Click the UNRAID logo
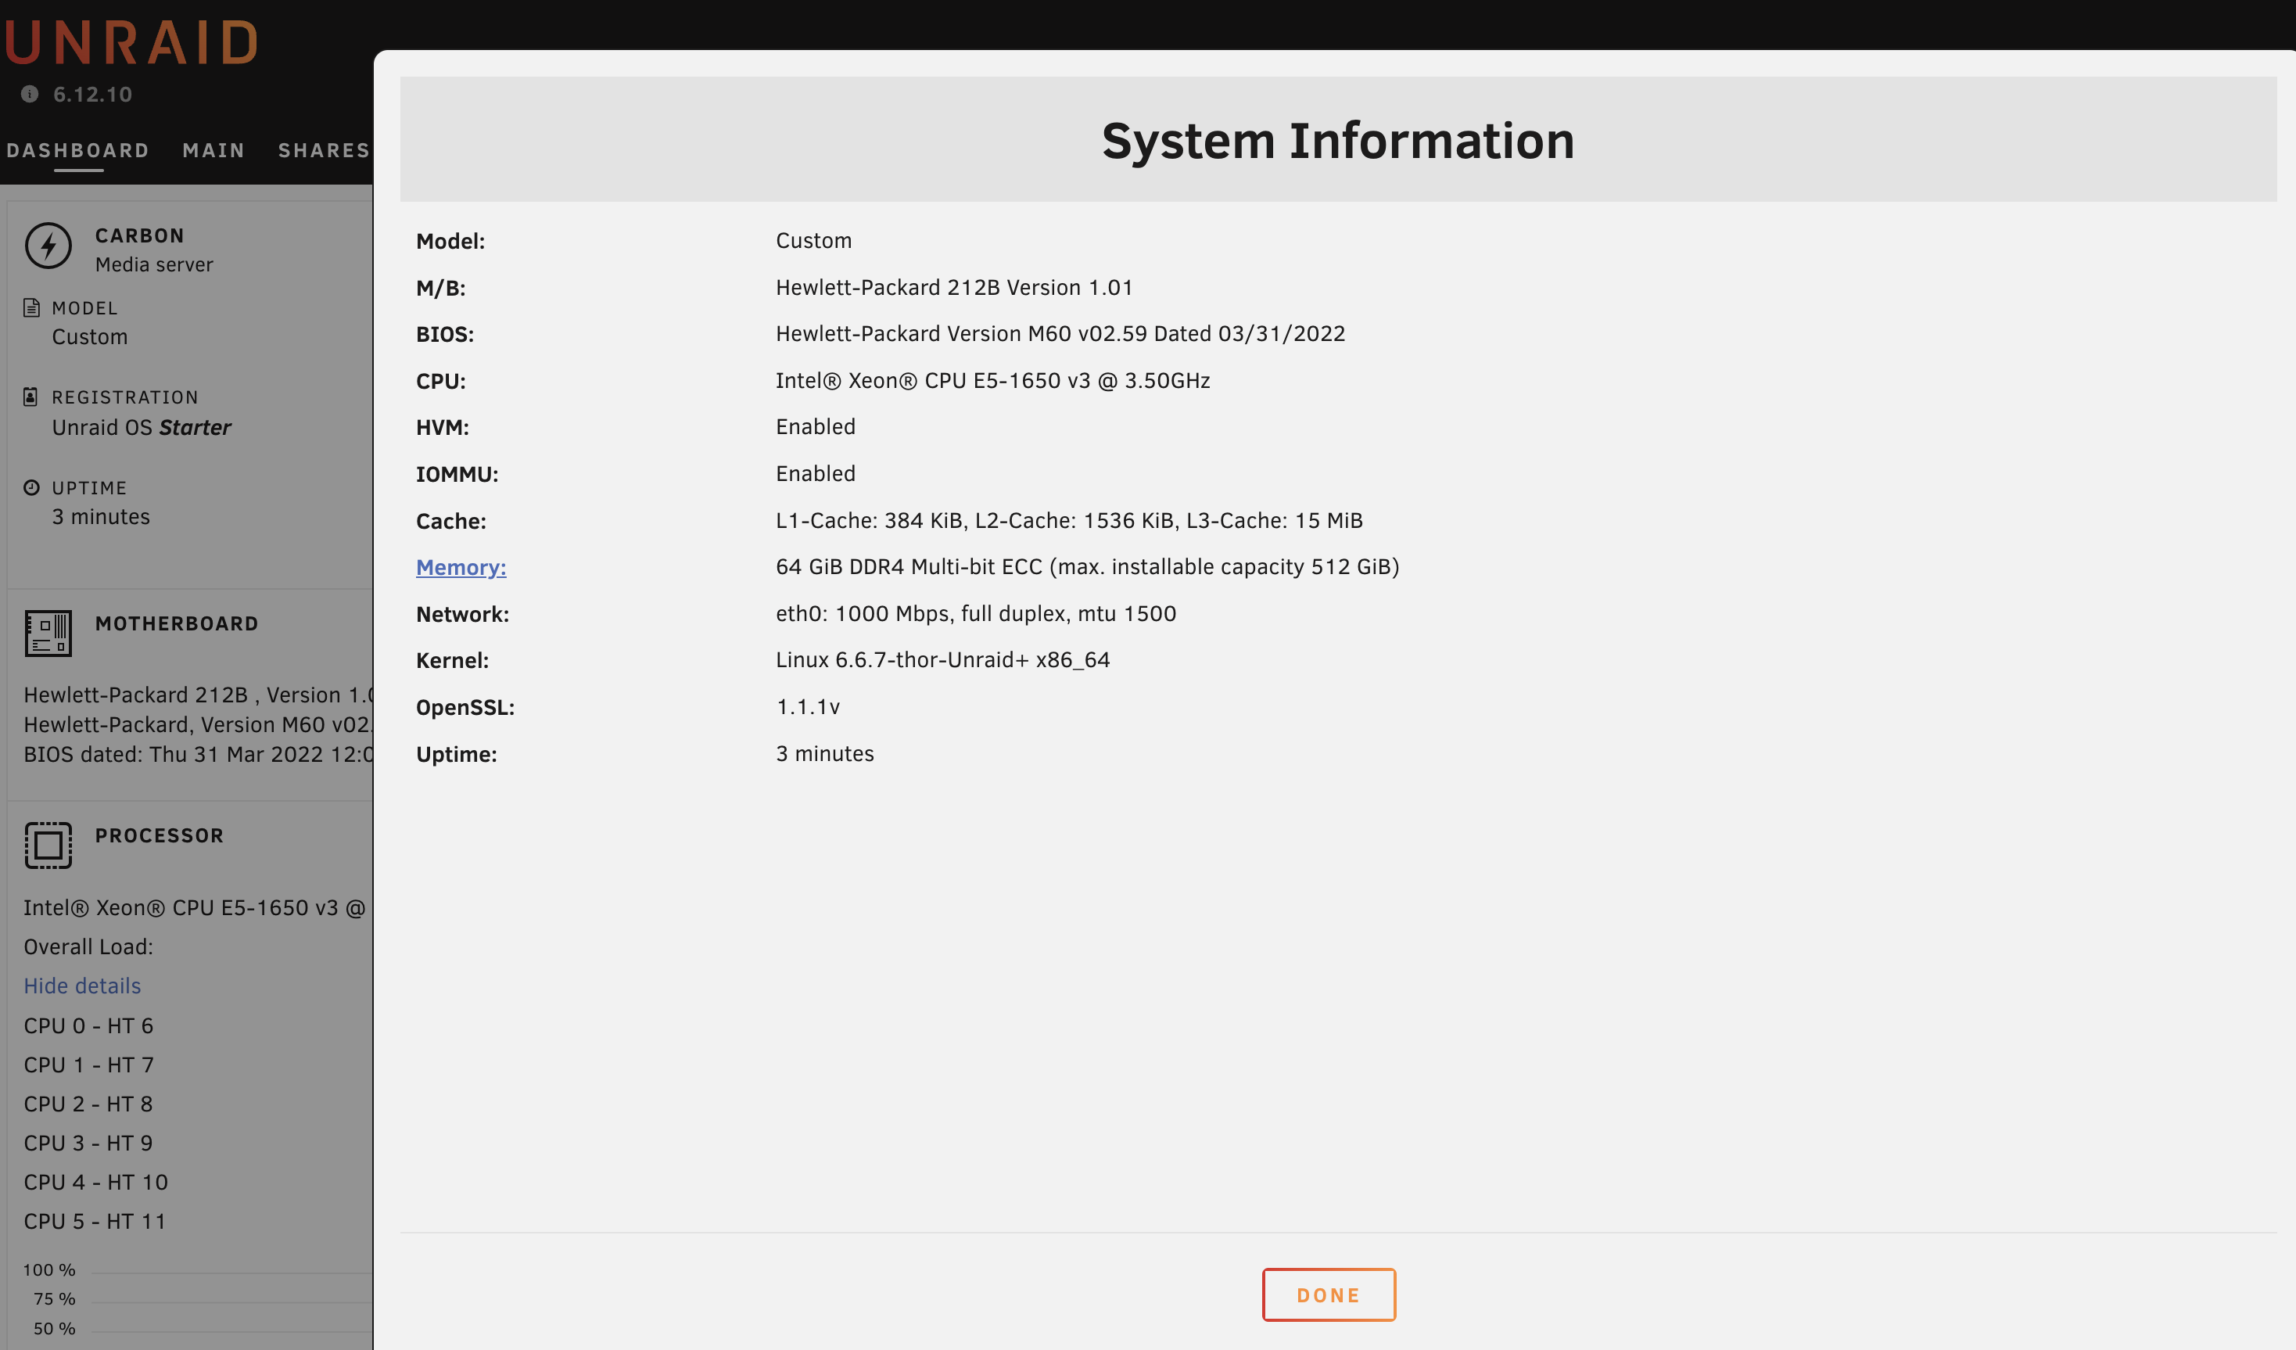The height and width of the screenshot is (1350, 2296). click(132, 43)
